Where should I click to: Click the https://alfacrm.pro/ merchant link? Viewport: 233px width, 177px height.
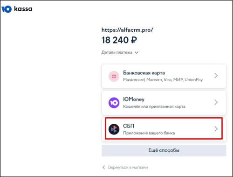pyautogui.click(x=127, y=30)
